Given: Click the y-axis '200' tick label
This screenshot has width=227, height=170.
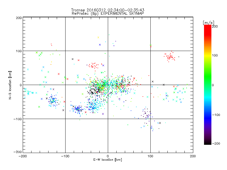Looking at the screenshot, I should [19, 18].
